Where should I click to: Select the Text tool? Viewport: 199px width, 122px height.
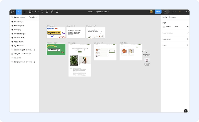click(42, 12)
